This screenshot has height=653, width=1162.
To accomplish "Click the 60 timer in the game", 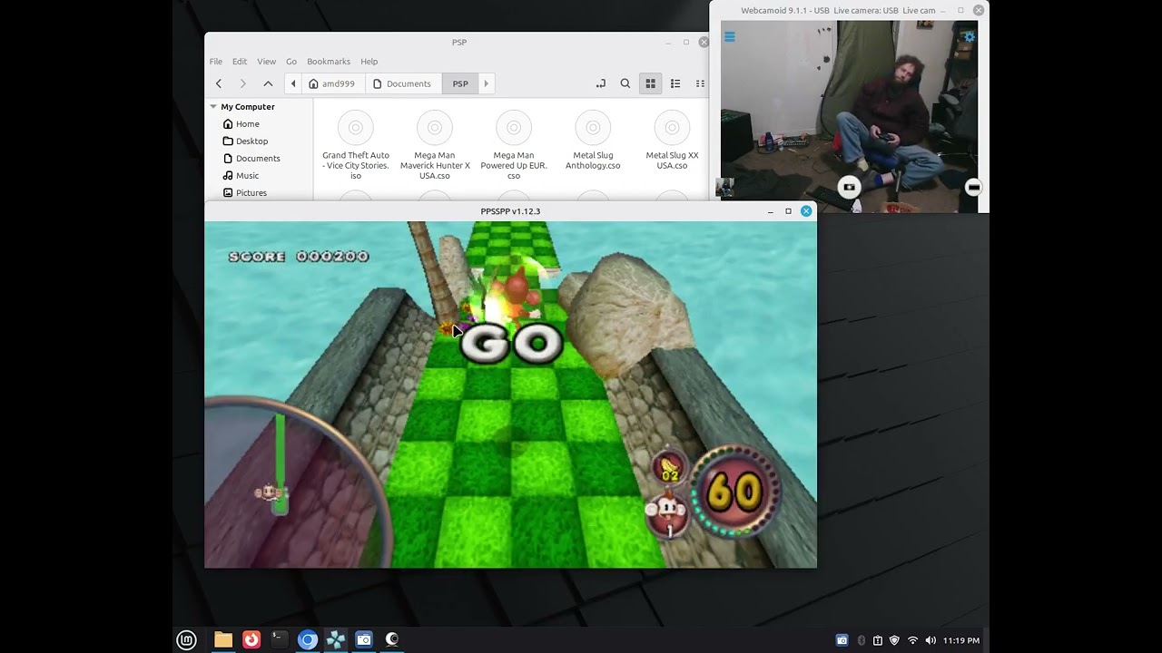I will (734, 492).
